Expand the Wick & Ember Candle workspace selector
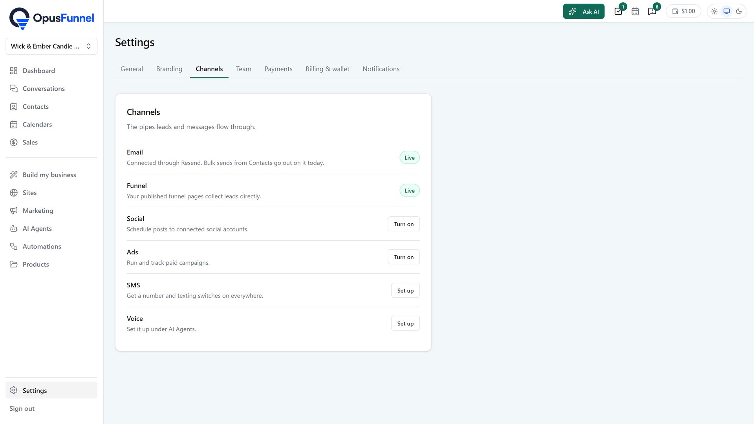This screenshot has width=754, height=424. point(51,46)
